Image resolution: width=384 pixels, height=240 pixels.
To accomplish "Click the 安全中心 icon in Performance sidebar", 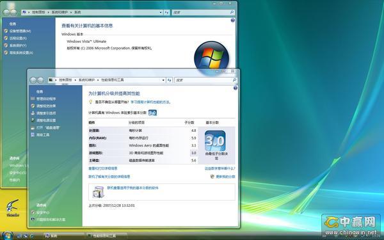I will pyautogui.click(x=33, y=212).
